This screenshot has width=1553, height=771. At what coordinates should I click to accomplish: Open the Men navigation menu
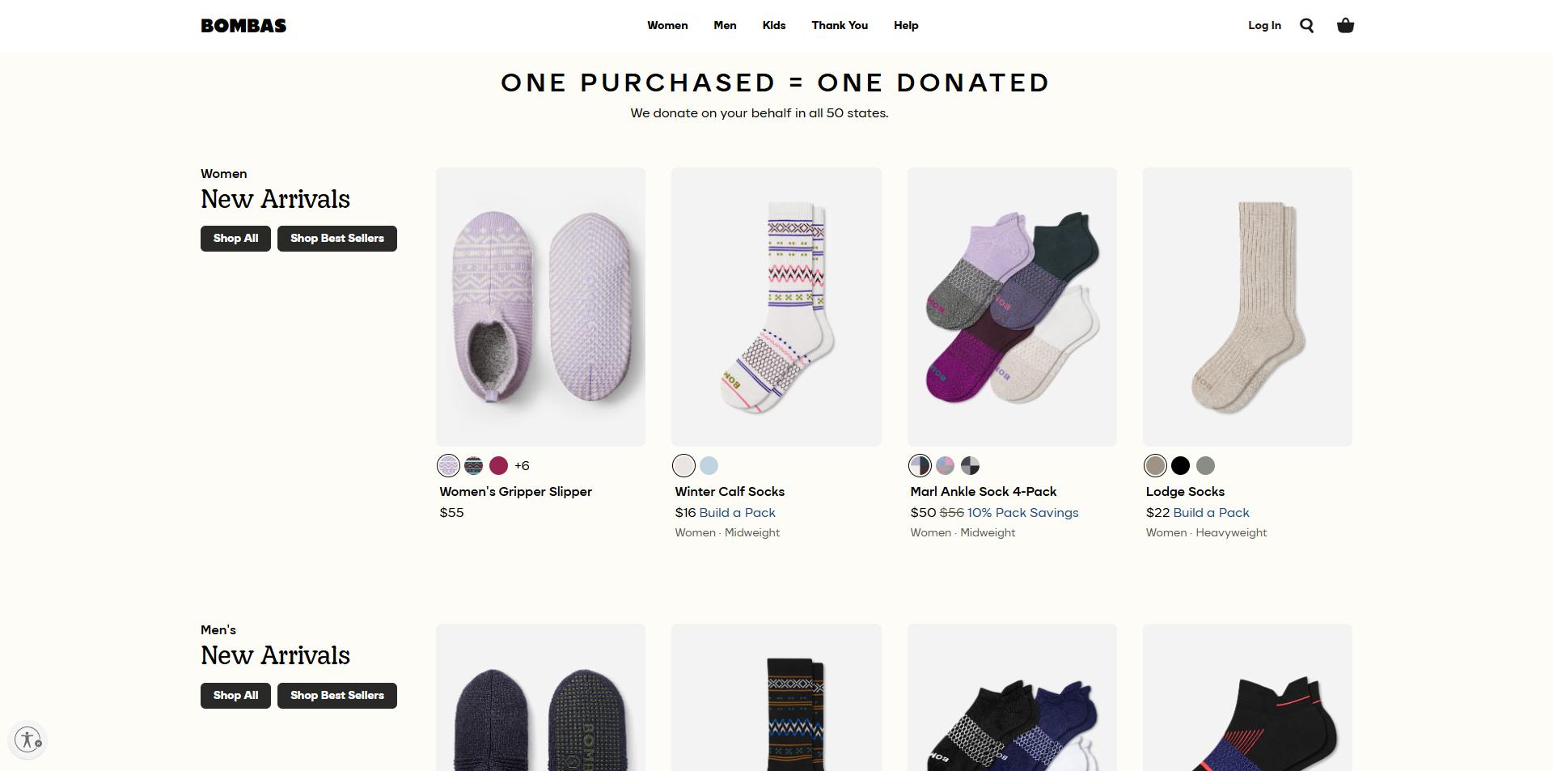point(725,26)
